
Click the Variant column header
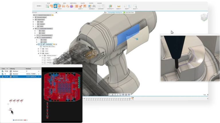[x=28, y=69]
